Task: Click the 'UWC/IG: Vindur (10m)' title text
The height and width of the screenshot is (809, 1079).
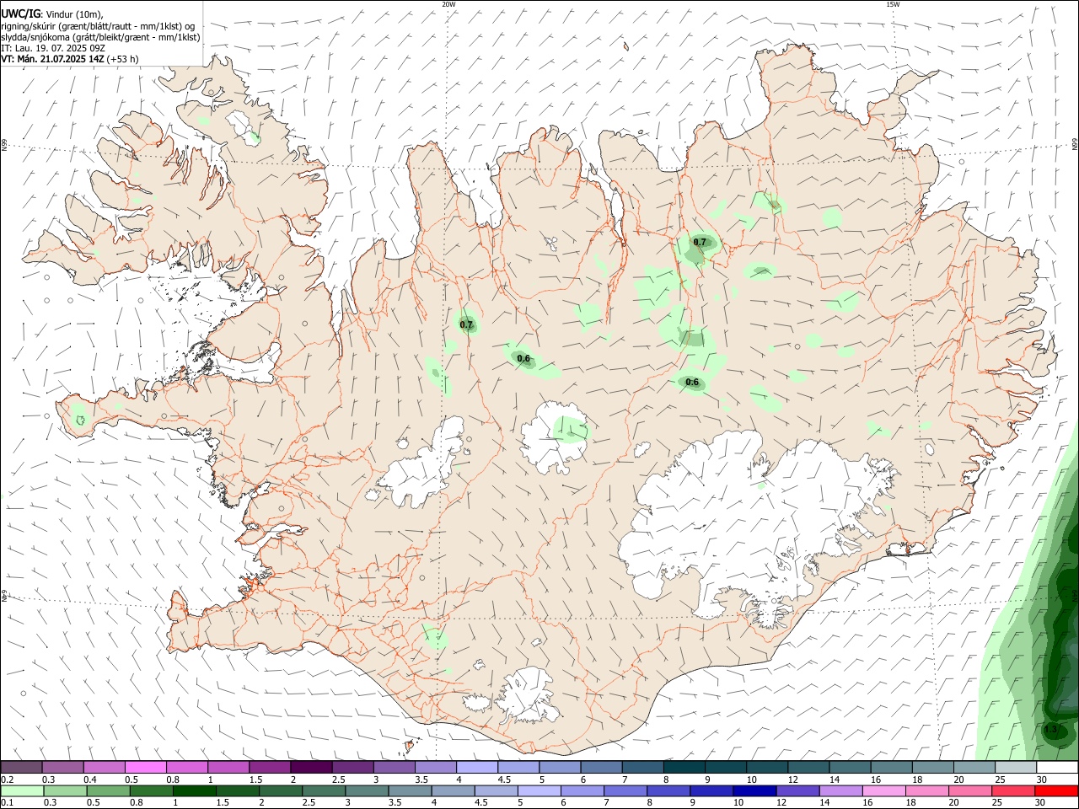Action: click(x=52, y=13)
